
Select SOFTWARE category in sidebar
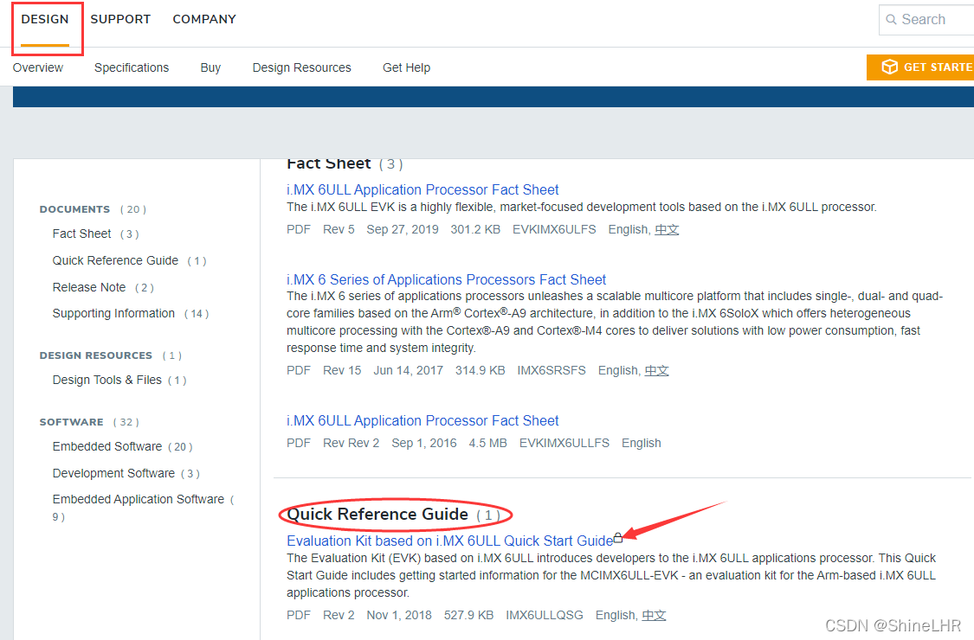(72, 422)
